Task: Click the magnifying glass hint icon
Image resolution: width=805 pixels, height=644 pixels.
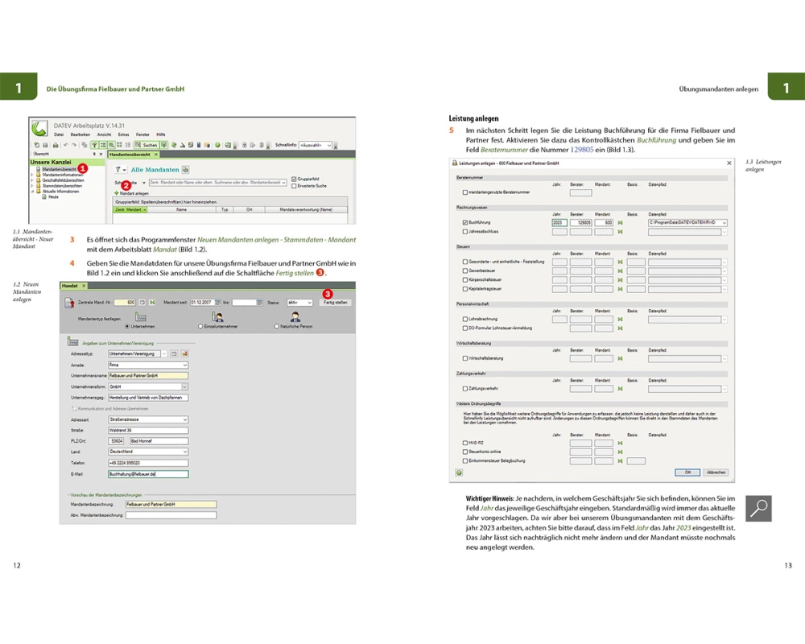Action: click(x=759, y=508)
